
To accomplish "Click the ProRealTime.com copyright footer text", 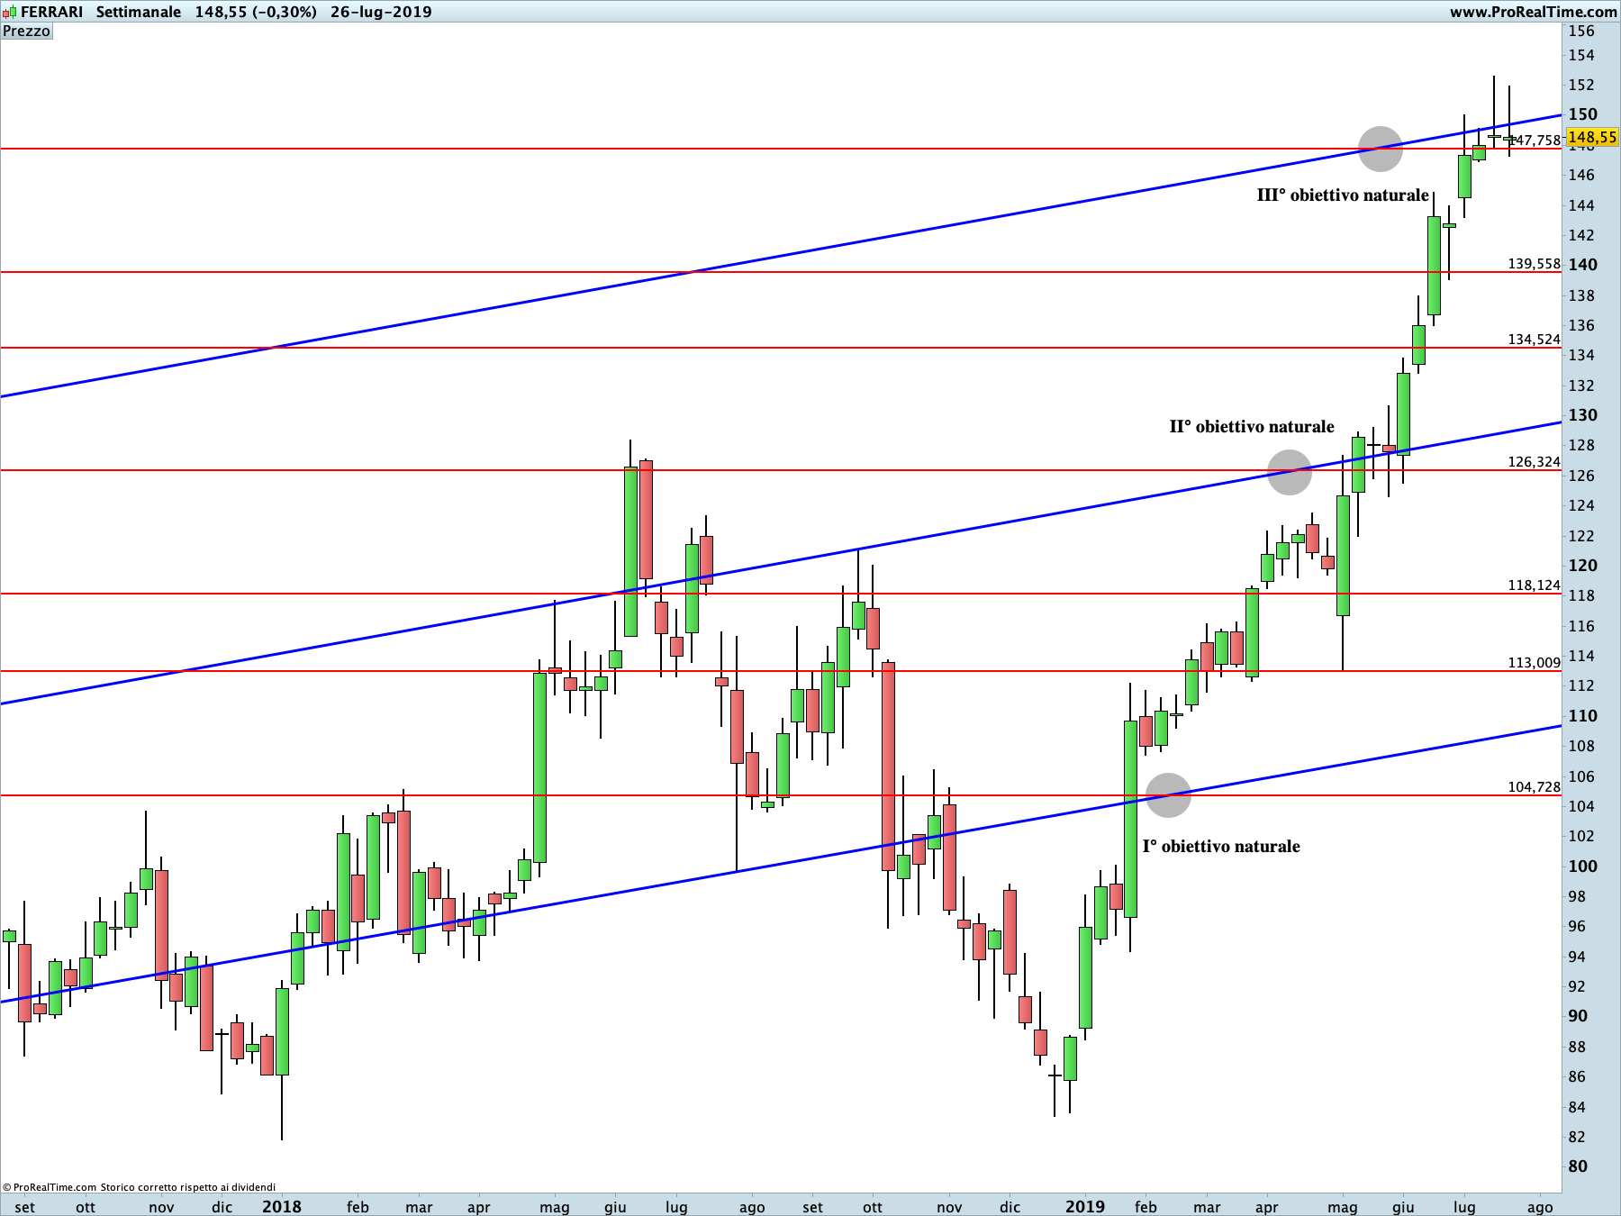I will [x=140, y=1187].
